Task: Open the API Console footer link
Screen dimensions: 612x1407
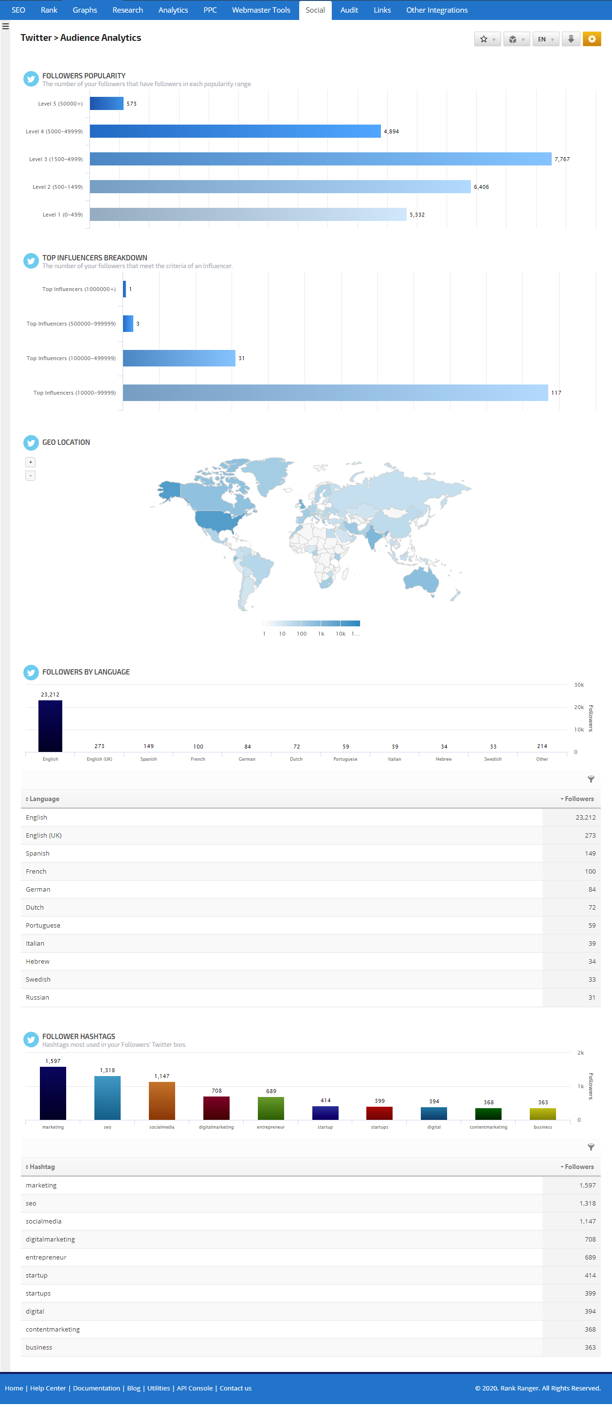Action: [x=195, y=1388]
